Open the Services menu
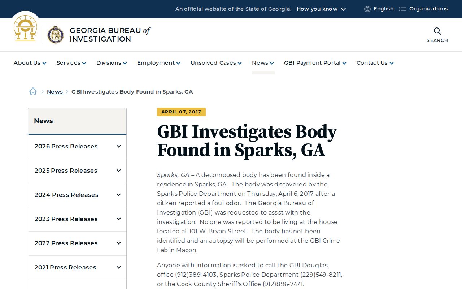 click(x=71, y=63)
